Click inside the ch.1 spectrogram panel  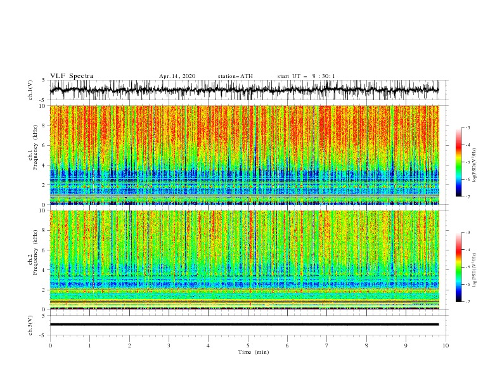[244, 155]
